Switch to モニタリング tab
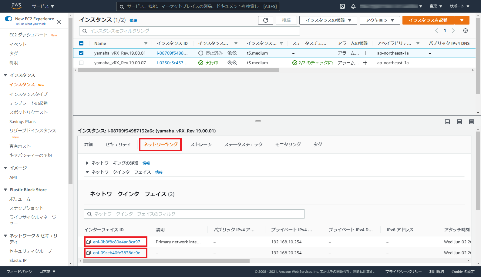481x277 pixels. 288,145
